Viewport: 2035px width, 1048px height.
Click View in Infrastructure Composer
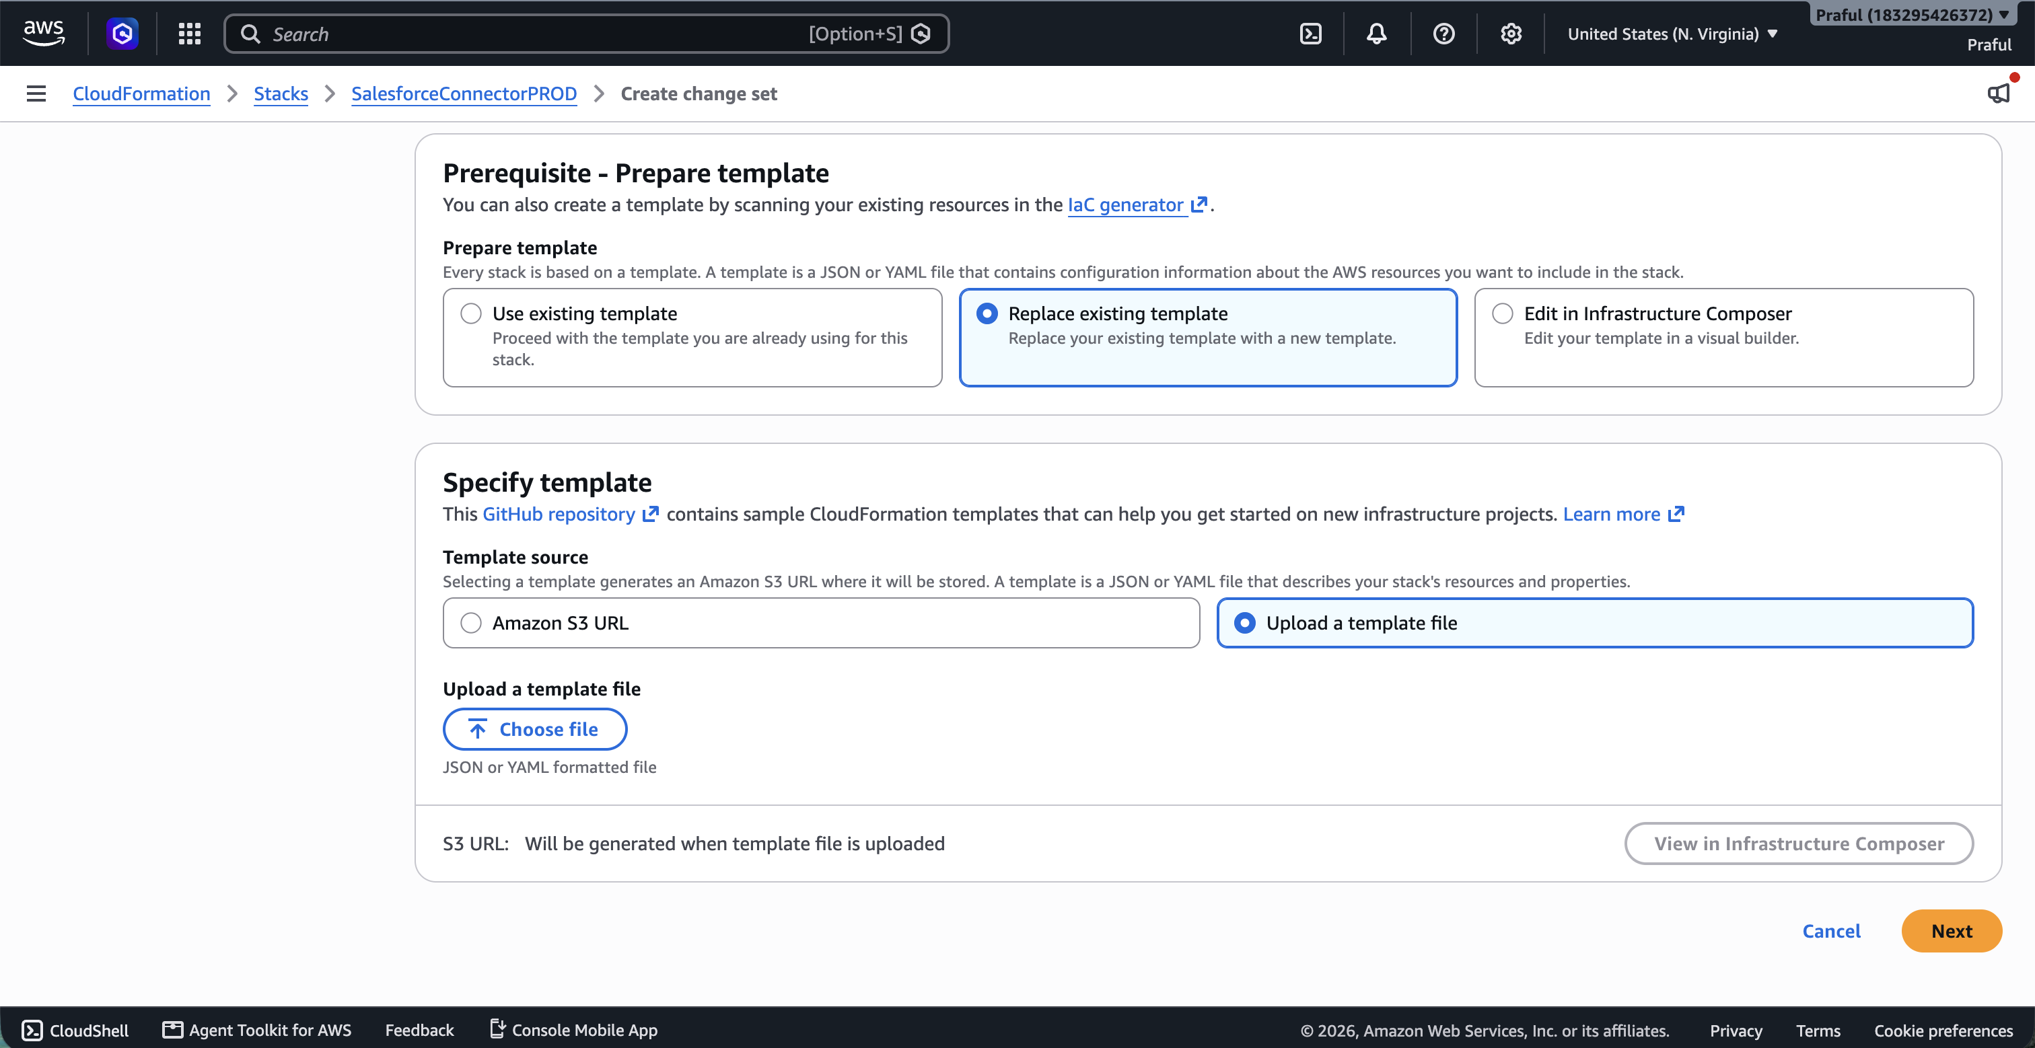pos(1799,844)
